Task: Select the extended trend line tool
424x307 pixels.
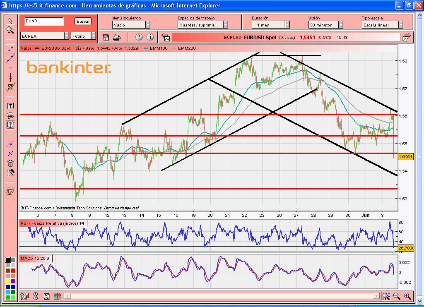Action: [x=10, y=58]
